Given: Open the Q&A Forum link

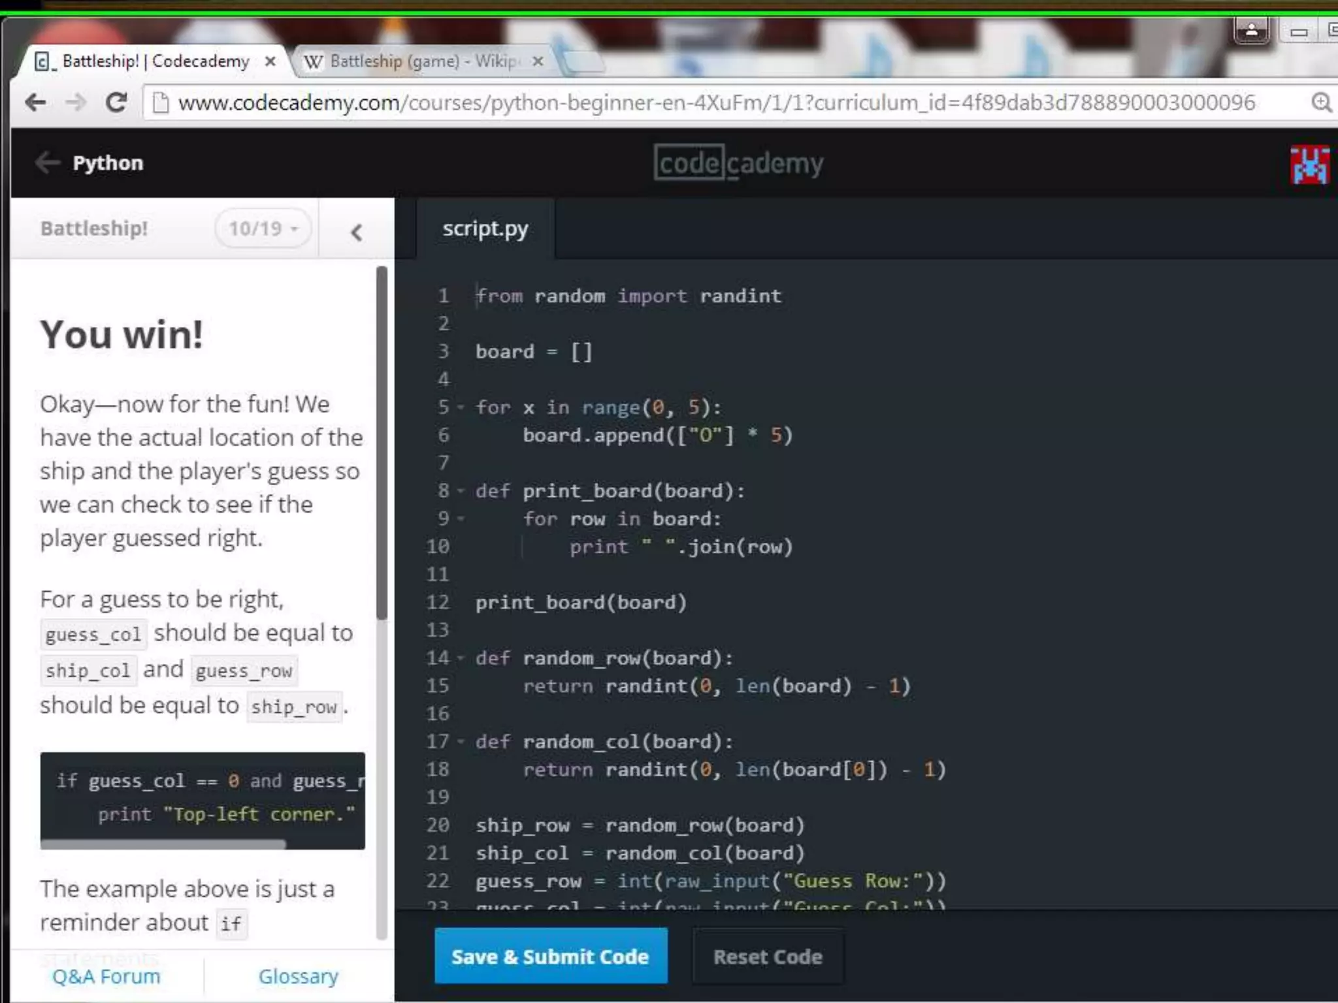Looking at the screenshot, I should (x=106, y=976).
